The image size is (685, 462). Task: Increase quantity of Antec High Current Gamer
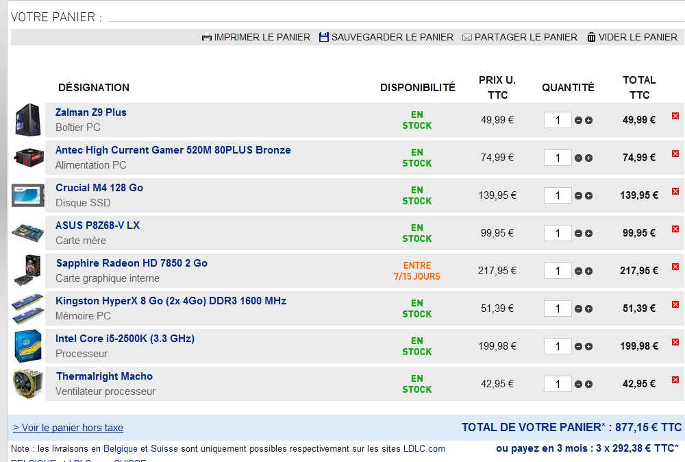[x=589, y=158]
